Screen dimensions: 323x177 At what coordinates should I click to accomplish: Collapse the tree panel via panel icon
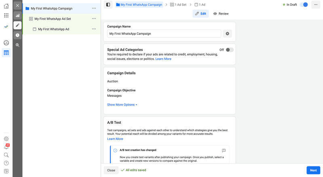point(108,4)
